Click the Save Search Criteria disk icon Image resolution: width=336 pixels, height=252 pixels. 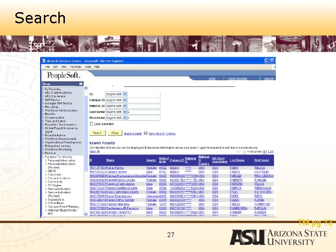[146, 133]
